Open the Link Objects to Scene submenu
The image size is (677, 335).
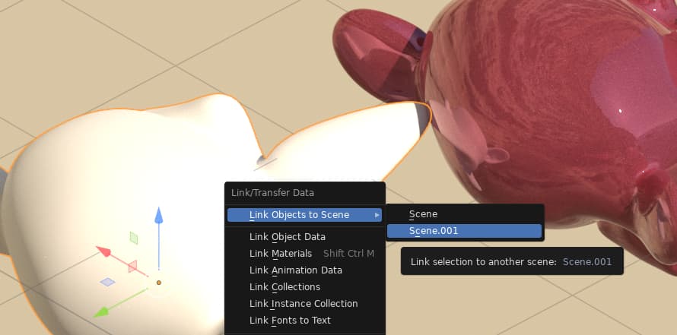(x=304, y=215)
